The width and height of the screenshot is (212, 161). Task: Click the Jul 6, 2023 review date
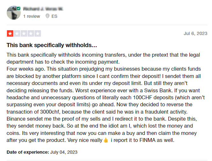[x=195, y=33]
